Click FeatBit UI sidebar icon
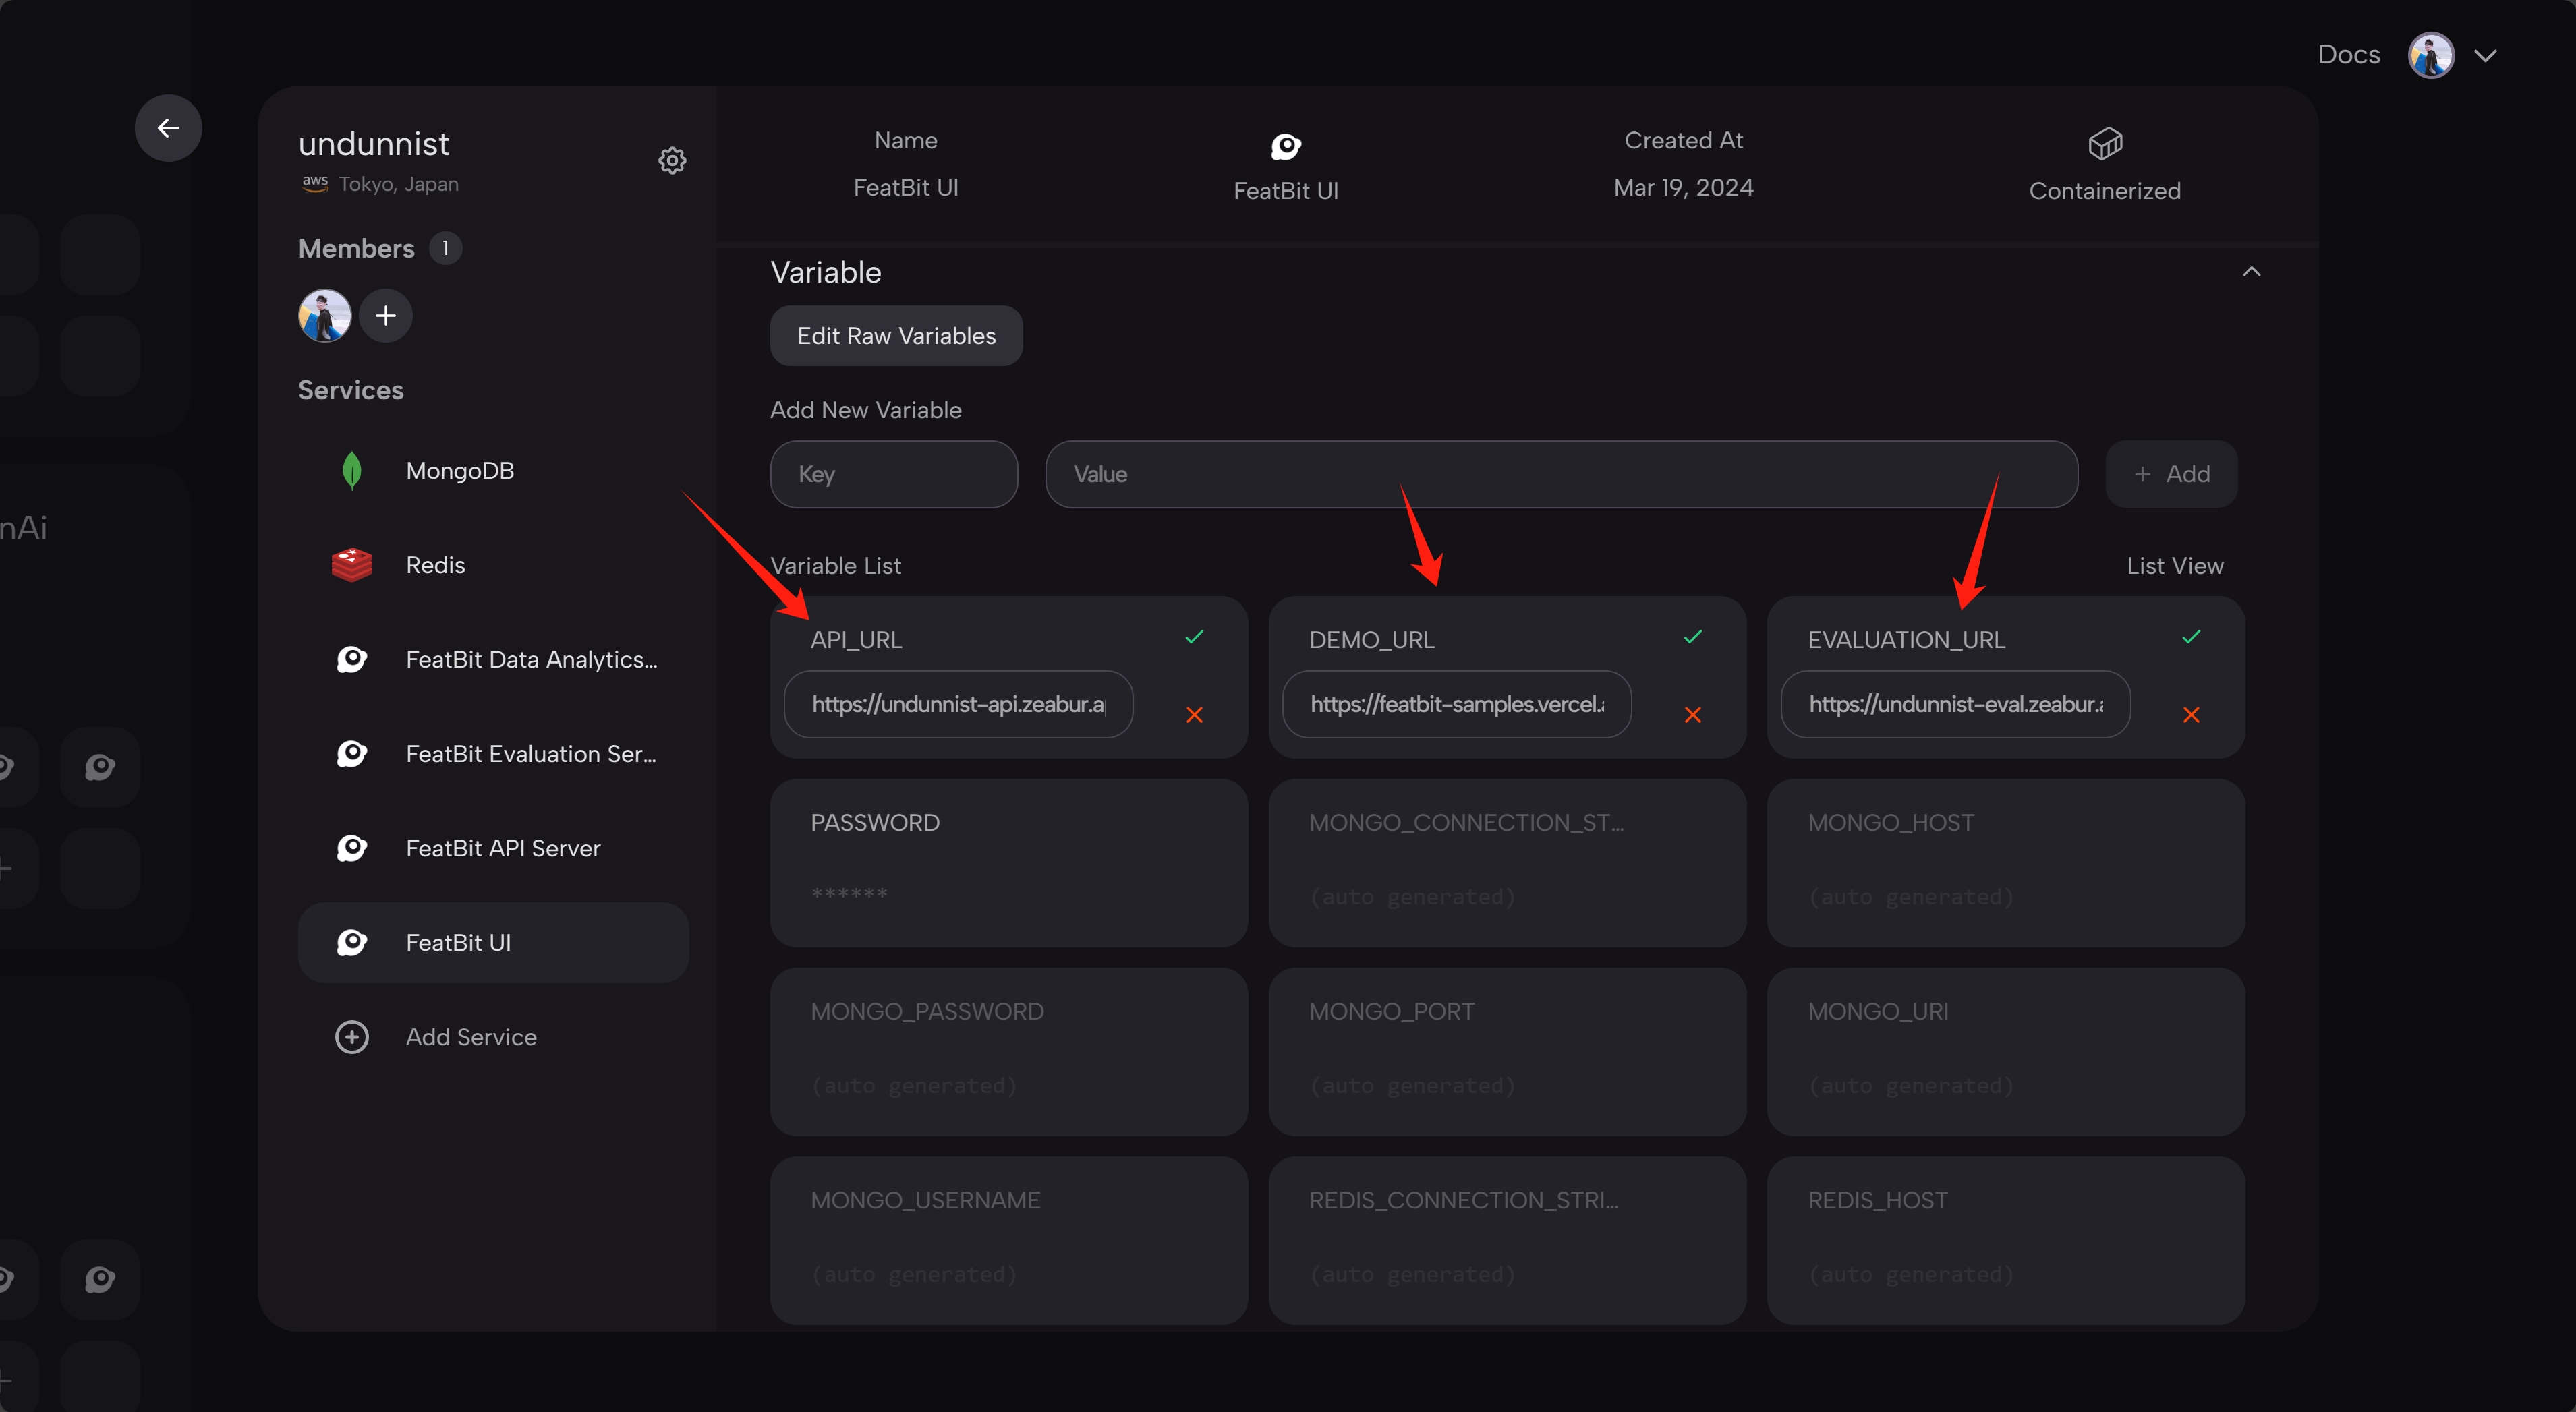 click(352, 943)
